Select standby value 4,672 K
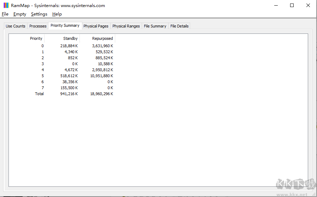317x197 pixels. (x=71, y=70)
